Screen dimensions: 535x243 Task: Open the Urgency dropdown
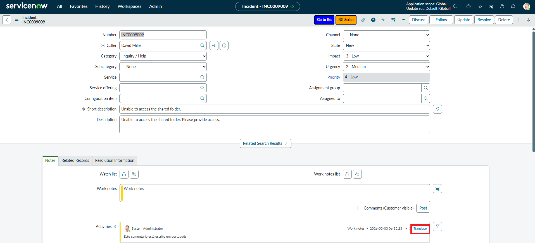click(386, 67)
